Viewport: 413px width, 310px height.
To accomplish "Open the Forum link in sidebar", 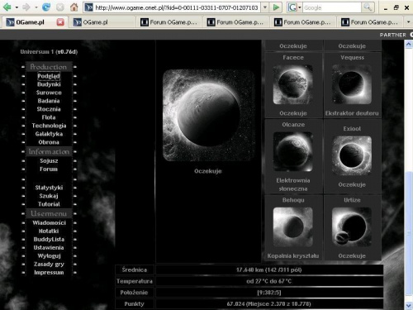I will pyautogui.click(x=49, y=169).
